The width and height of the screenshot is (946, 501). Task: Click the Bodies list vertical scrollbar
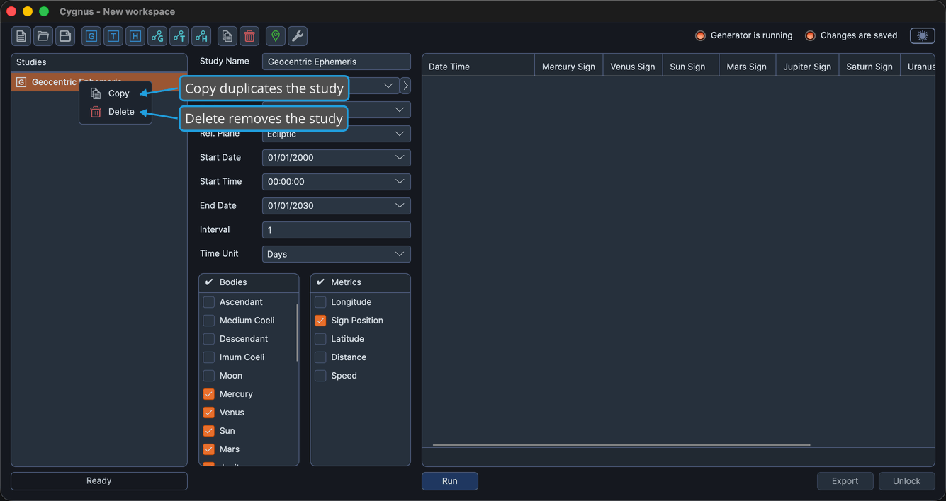click(297, 333)
